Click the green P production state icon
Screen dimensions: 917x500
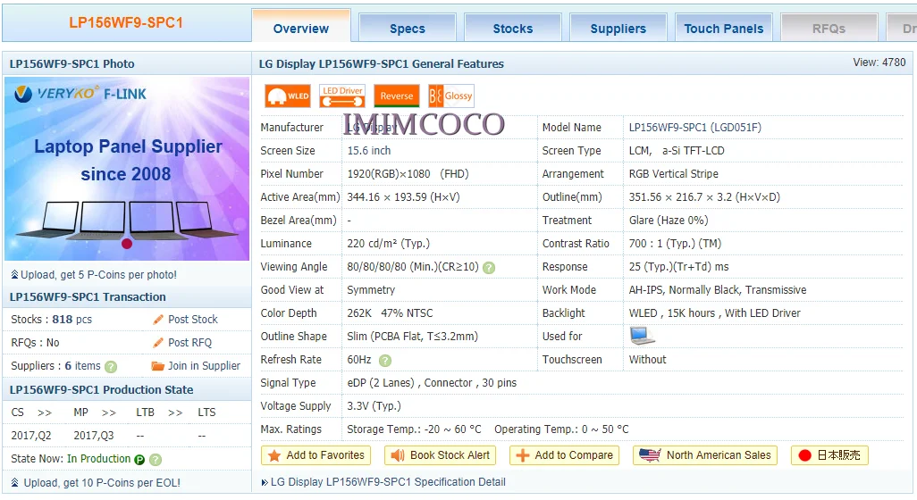pyautogui.click(x=139, y=460)
